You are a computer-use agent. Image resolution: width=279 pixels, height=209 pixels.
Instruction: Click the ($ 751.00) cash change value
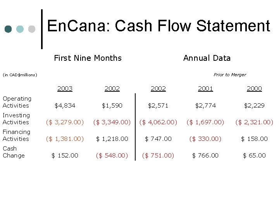coord(158,156)
